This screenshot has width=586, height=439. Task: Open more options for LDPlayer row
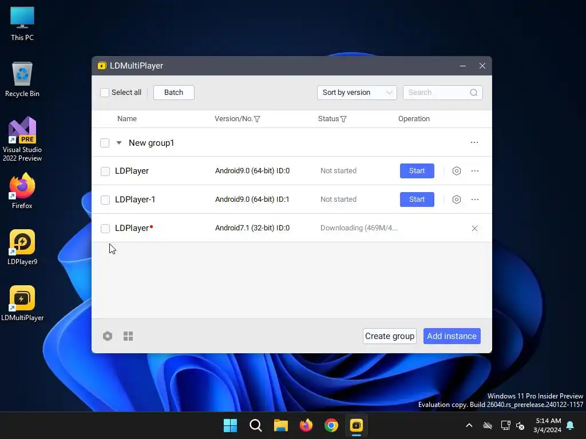pos(474,171)
